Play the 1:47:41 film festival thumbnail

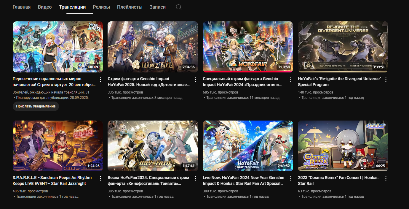pyautogui.click(x=153, y=146)
